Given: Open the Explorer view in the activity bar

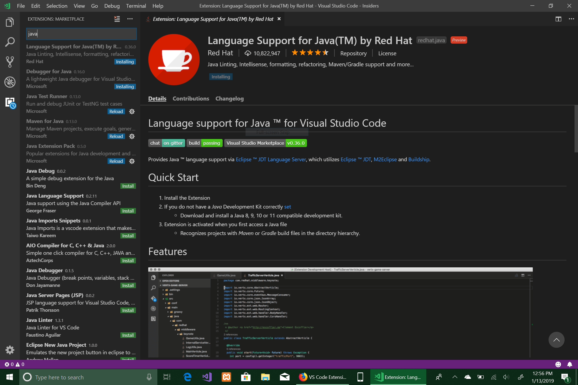Looking at the screenshot, I should point(10,22).
